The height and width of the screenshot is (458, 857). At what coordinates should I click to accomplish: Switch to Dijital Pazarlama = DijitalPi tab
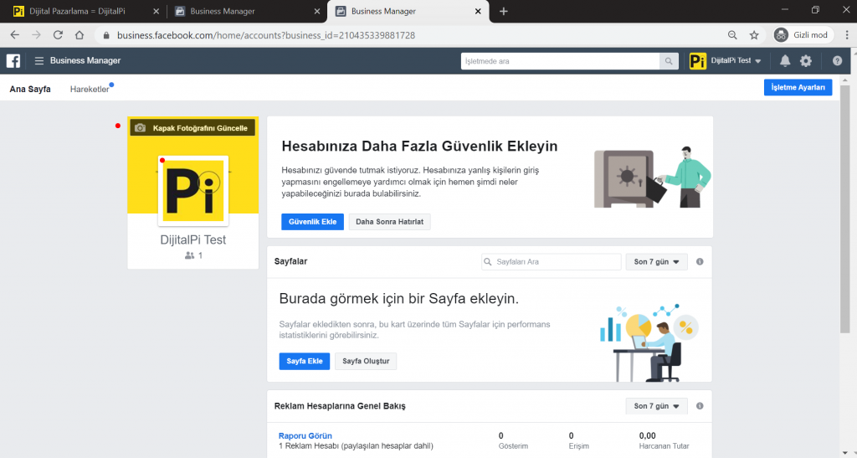click(x=78, y=11)
